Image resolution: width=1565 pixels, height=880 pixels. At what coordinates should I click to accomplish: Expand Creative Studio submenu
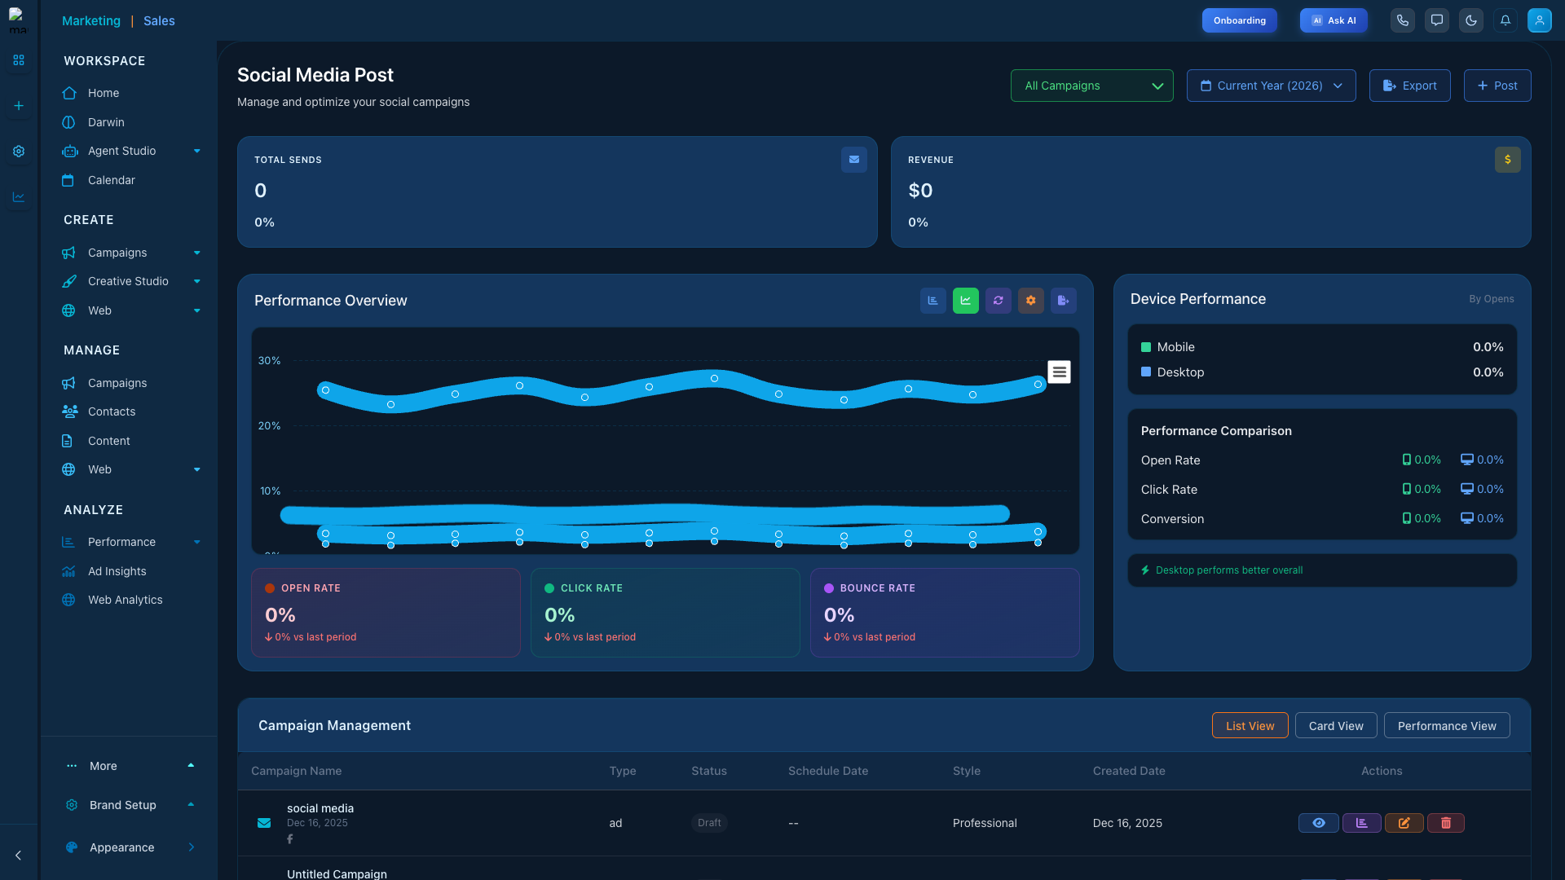coord(196,281)
